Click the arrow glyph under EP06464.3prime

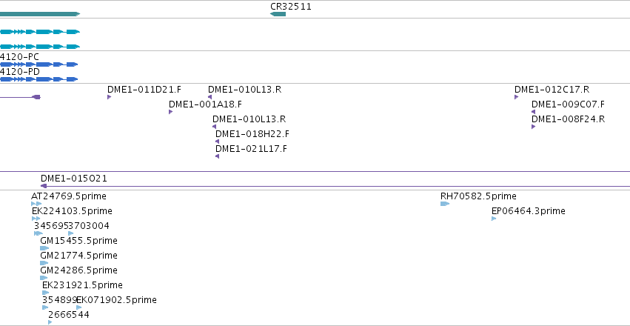[494, 219]
